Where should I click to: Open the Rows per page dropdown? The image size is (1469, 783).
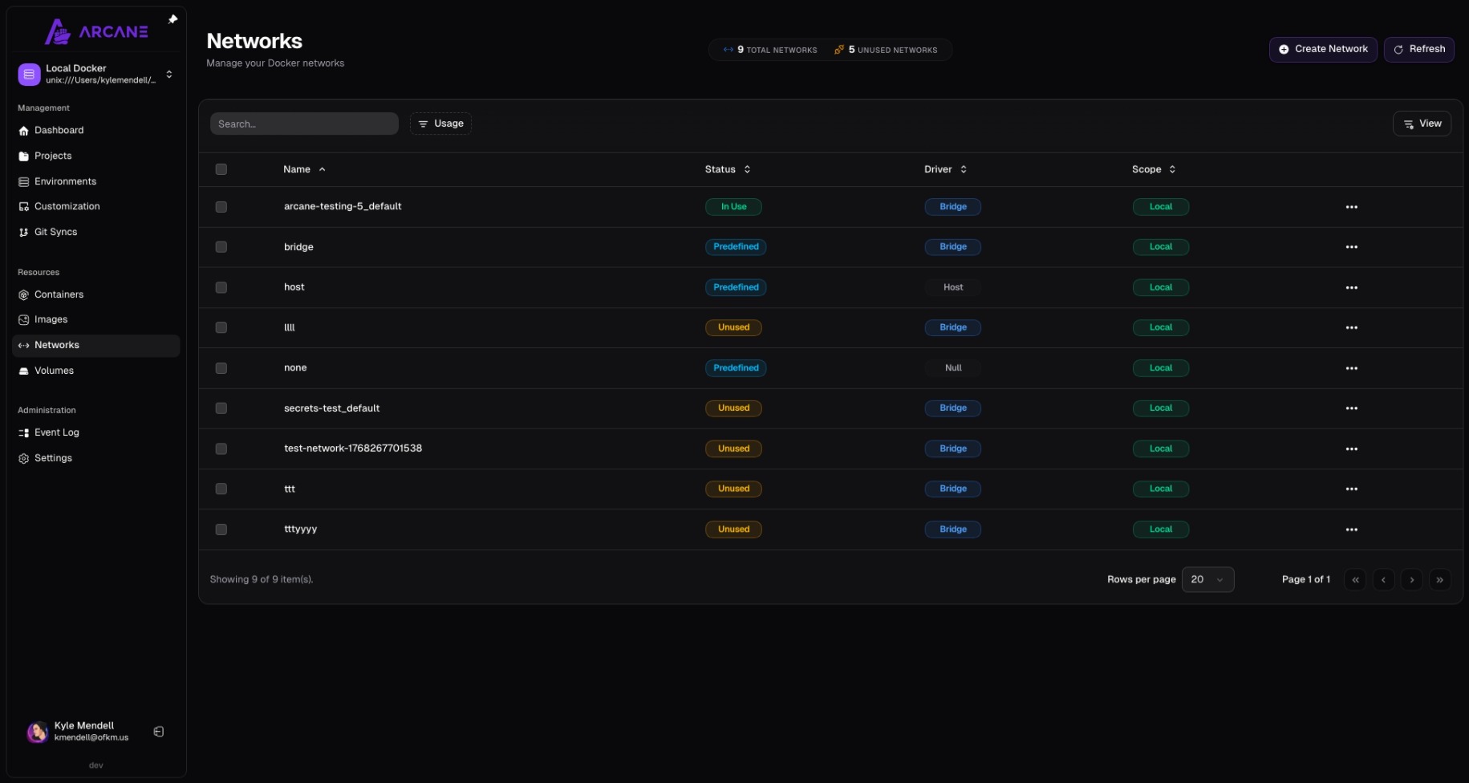pyautogui.click(x=1208, y=579)
